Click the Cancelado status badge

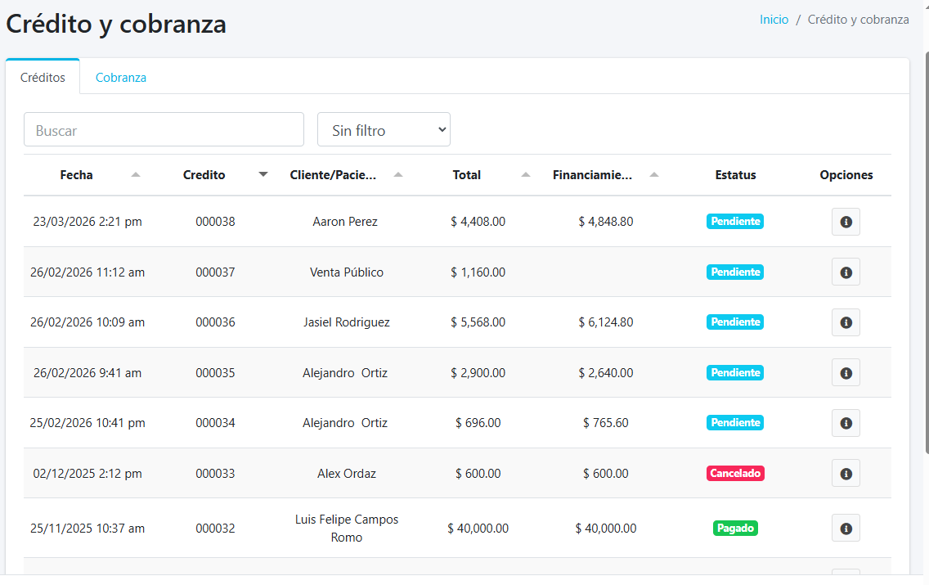point(734,474)
